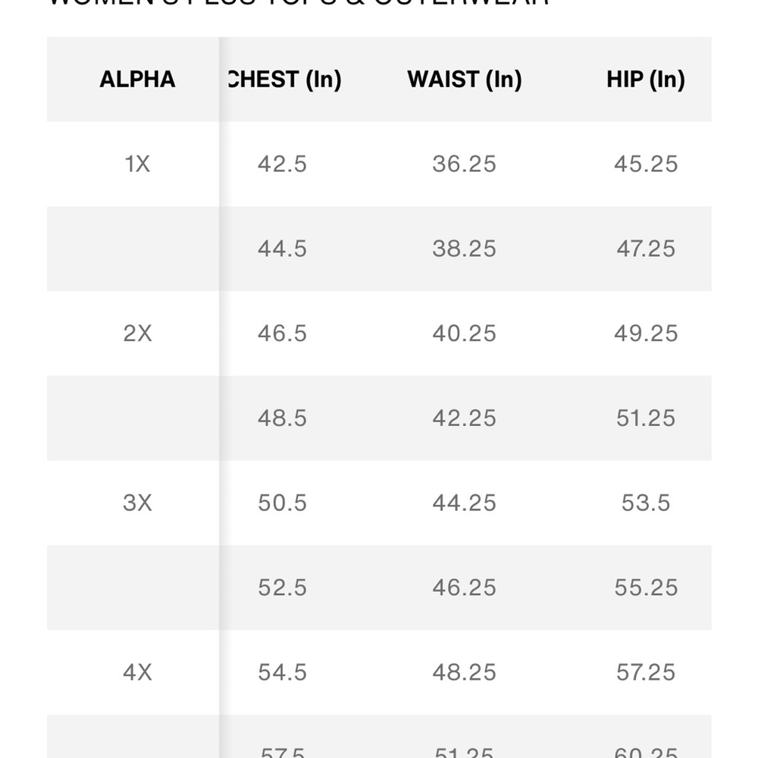Click chest value 44.5
Image resolution: width=758 pixels, height=758 pixels.
click(x=282, y=249)
